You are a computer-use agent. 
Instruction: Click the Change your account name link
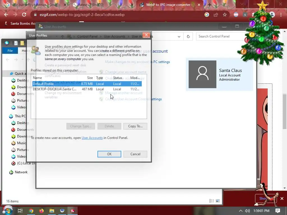coord(126,72)
